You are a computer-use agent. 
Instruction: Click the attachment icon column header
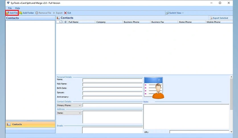[x=65, y=22]
